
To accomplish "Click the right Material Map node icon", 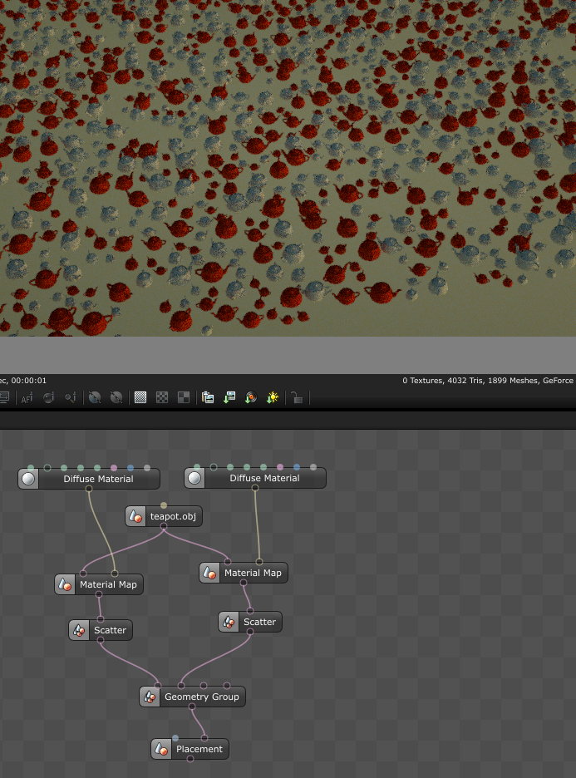I will click(x=209, y=573).
